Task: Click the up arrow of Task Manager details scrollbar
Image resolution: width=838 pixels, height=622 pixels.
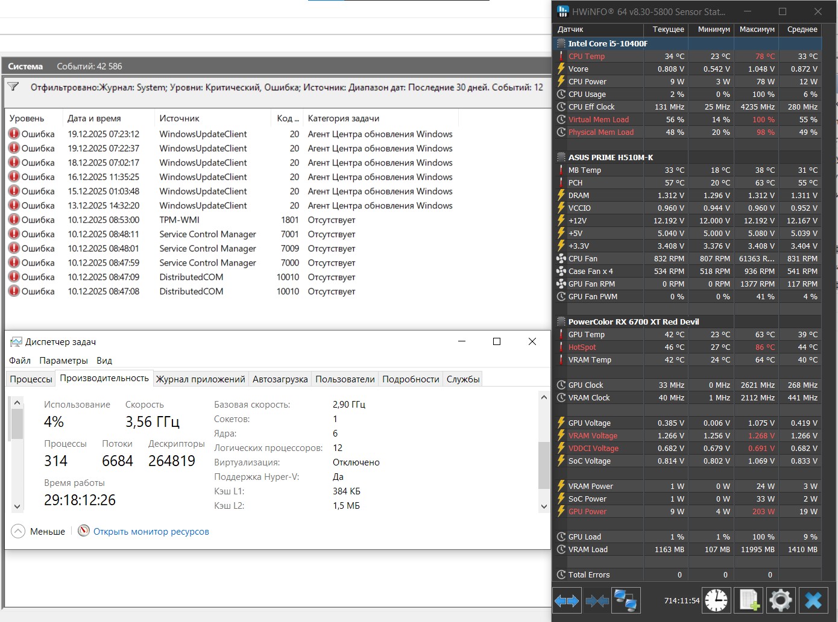Action: (544, 397)
